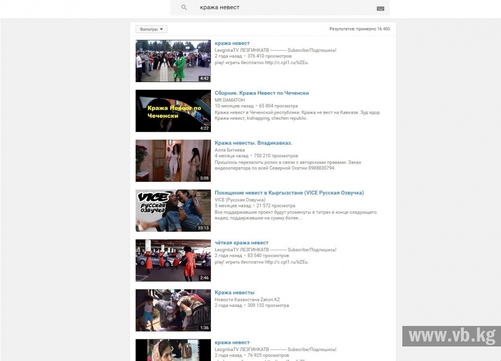The width and height of the screenshot is (501, 361).
Task: Click the 4:42 duration badge
Action: coord(204,78)
